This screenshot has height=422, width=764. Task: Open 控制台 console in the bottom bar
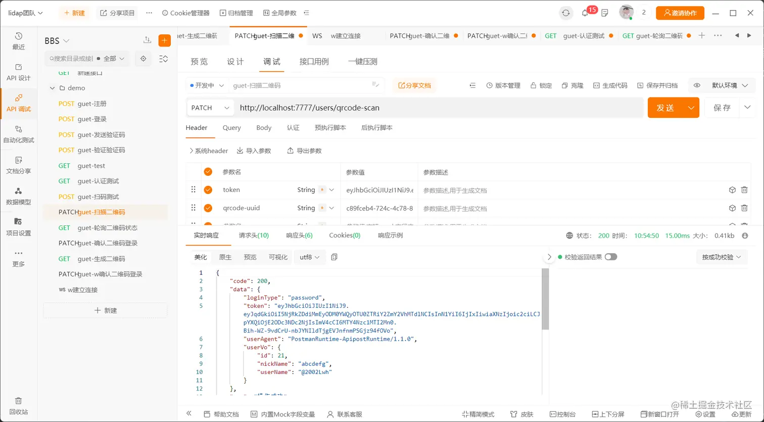(x=562, y=414)
